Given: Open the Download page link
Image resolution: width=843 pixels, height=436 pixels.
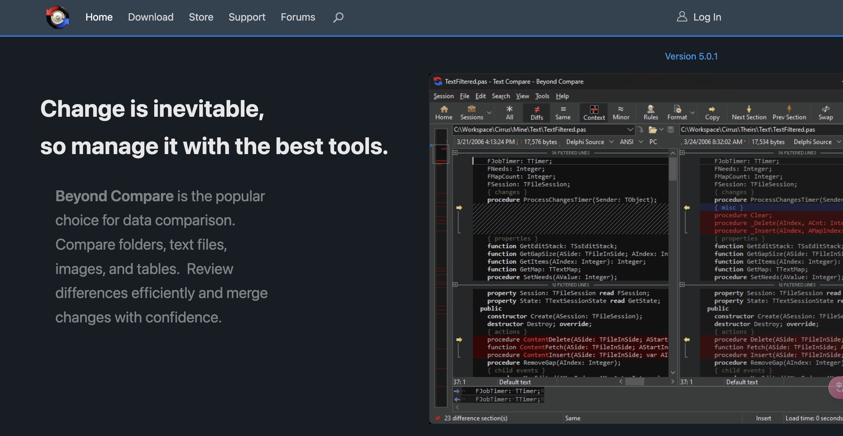Looking at the screenshot, I should pos(150,17).
